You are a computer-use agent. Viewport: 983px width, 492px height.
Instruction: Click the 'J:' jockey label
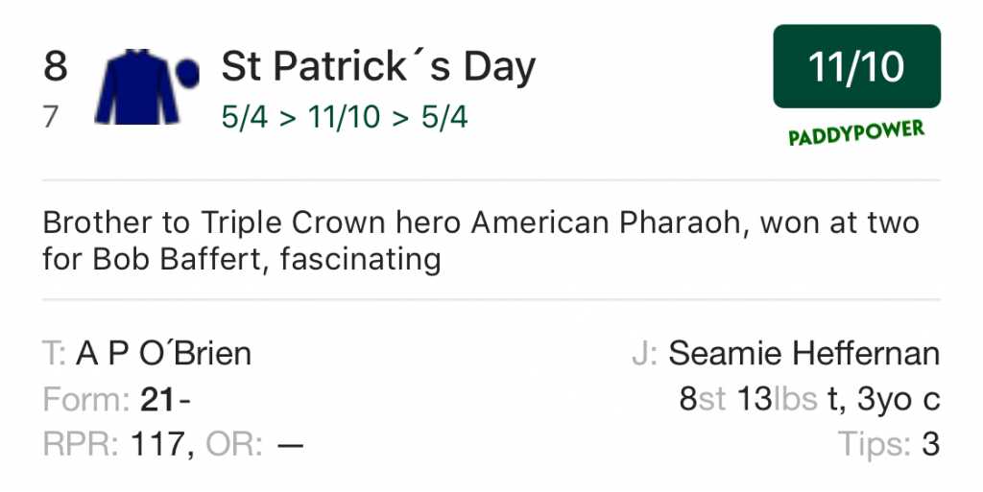pyautogui.click(x=643, y=354)
